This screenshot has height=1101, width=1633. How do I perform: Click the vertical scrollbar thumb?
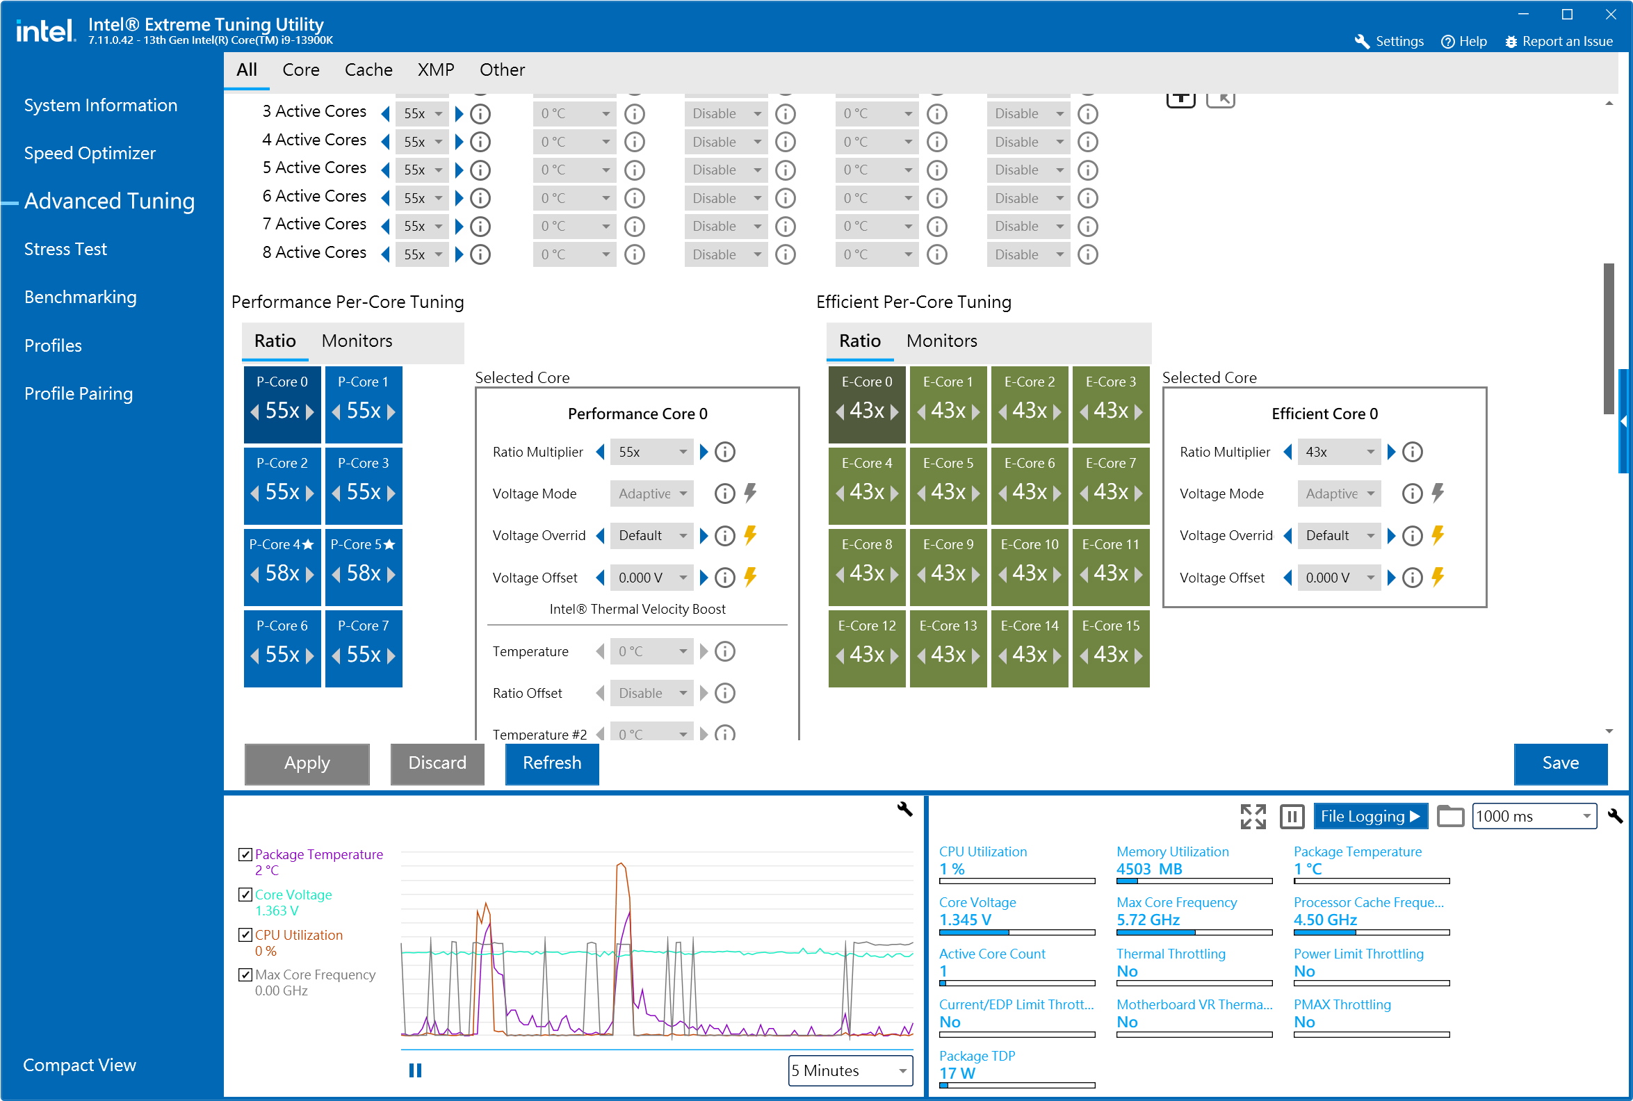(x=1609, y=339)
